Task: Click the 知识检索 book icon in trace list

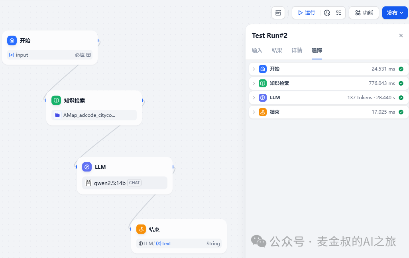Action: pyautogui.click(x=263, y=83)
